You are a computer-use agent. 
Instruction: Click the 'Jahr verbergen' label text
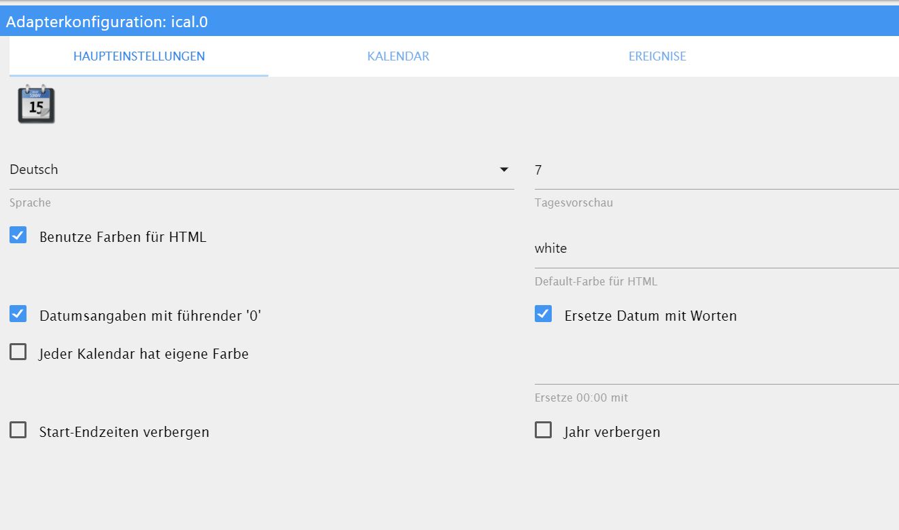tap(612, 432)
